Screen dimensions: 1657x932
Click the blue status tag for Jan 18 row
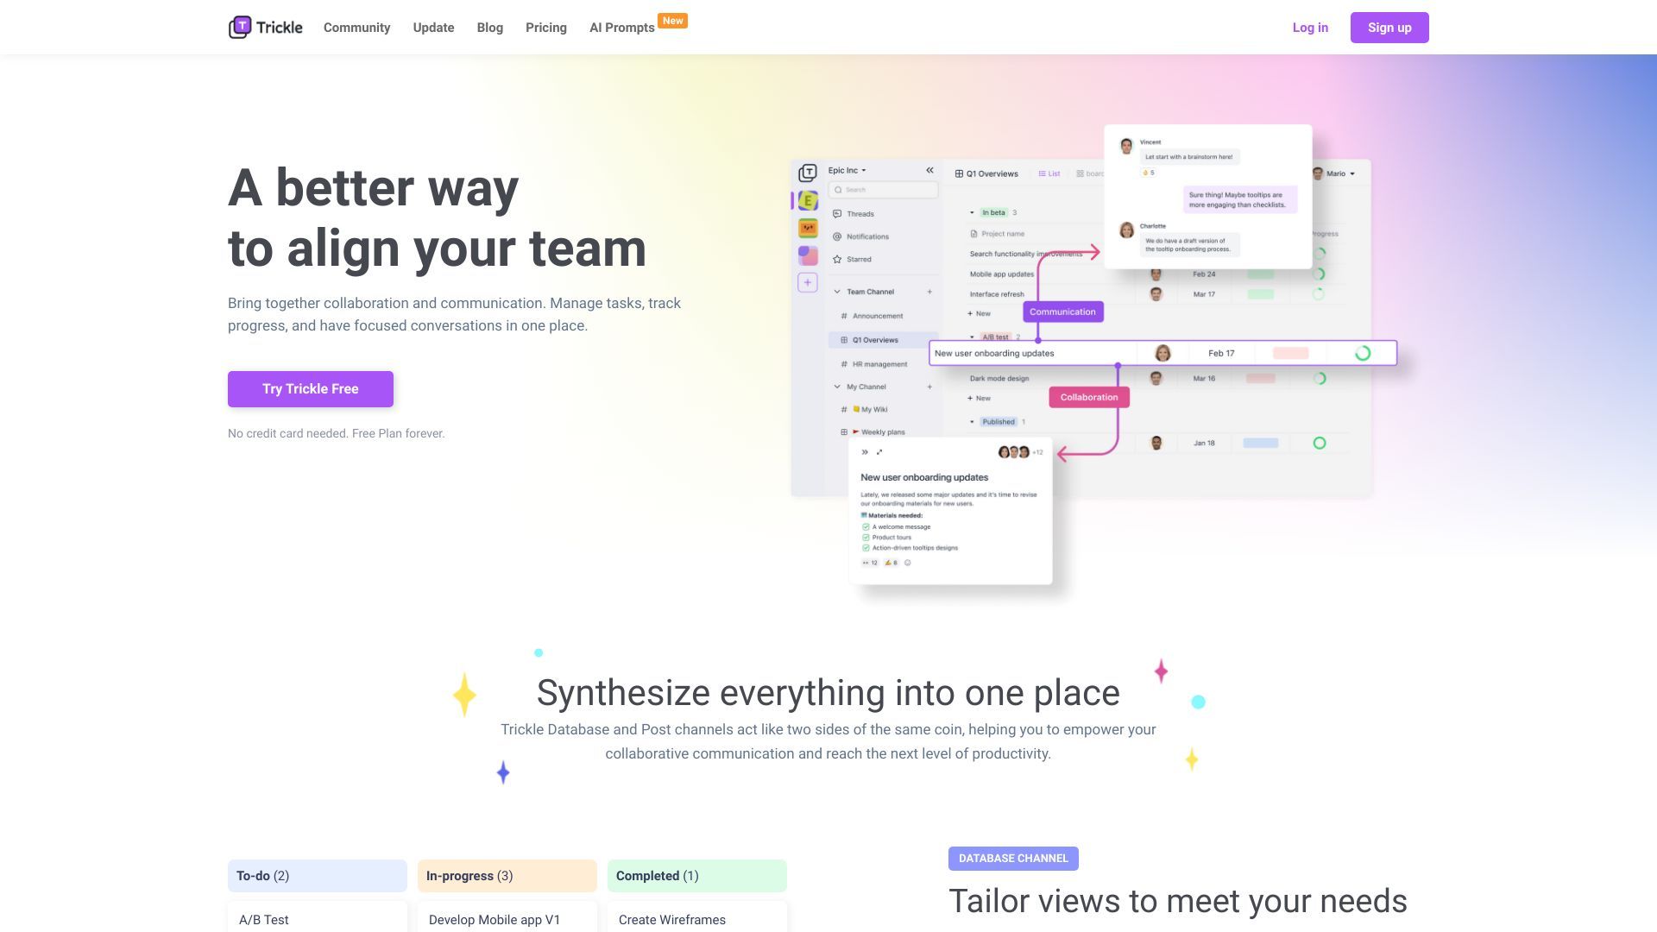(x=1261, y=443)
